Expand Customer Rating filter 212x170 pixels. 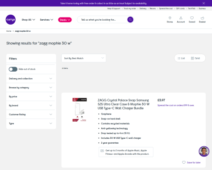(30, 115)
